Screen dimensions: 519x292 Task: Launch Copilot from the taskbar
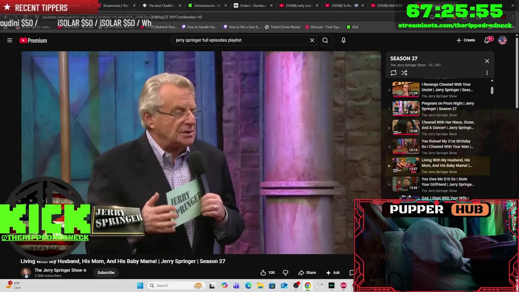(225, 286)
